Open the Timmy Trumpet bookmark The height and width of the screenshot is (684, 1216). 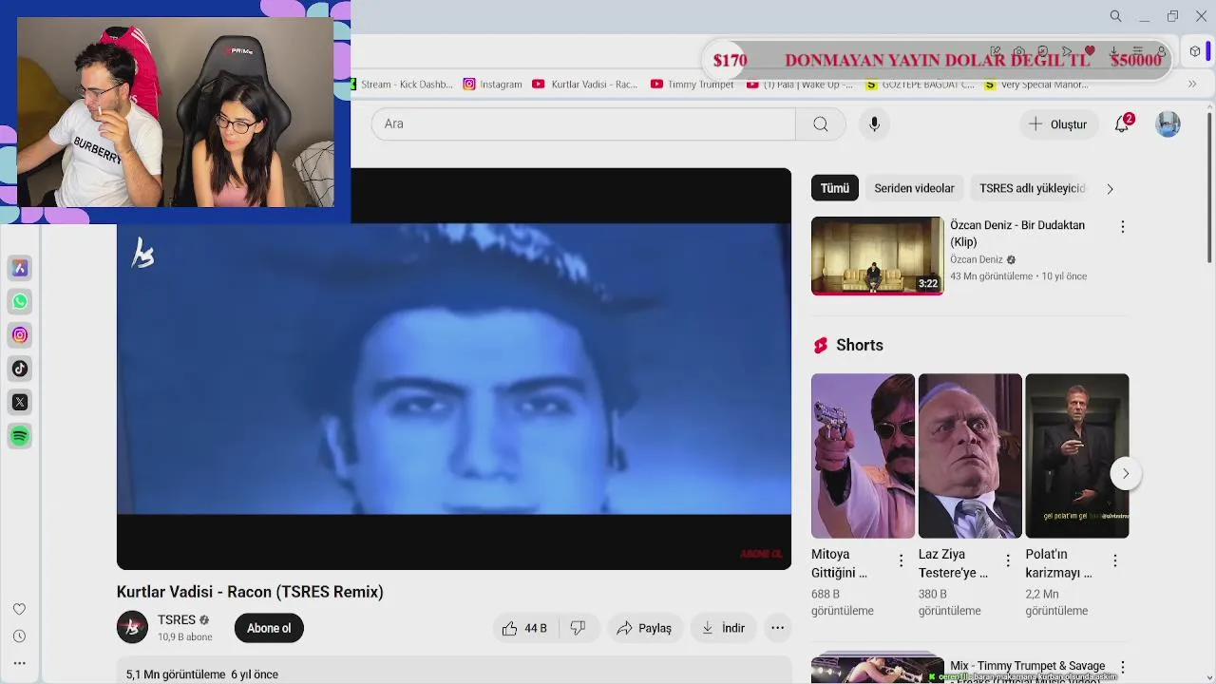point(693,85)
